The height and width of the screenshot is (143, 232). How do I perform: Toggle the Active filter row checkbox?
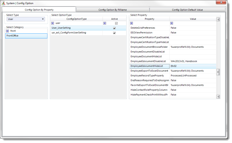click(117, 23)
